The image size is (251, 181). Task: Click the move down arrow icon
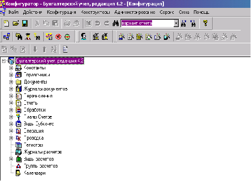pyautogui.click(x=35, y=49)
